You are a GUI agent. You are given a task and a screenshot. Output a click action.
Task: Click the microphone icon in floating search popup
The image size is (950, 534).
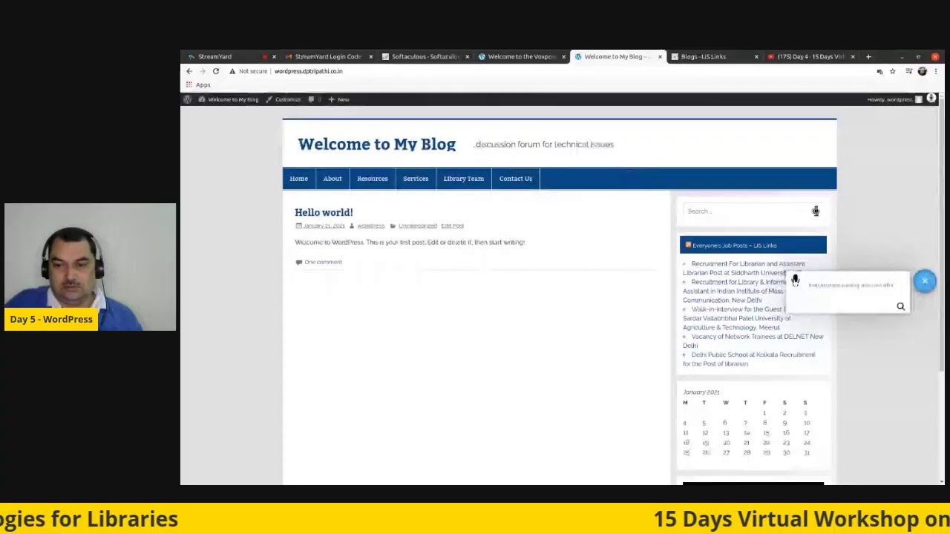point(795,280)
